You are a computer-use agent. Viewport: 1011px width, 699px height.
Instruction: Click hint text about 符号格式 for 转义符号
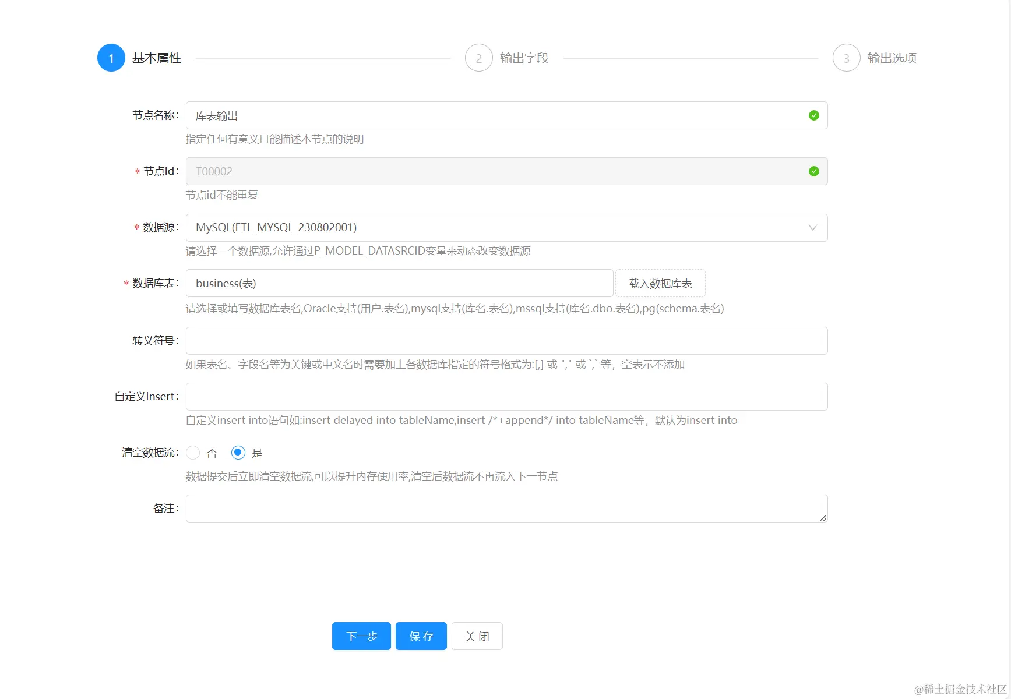pyautogui.click(x=435, y=365)
